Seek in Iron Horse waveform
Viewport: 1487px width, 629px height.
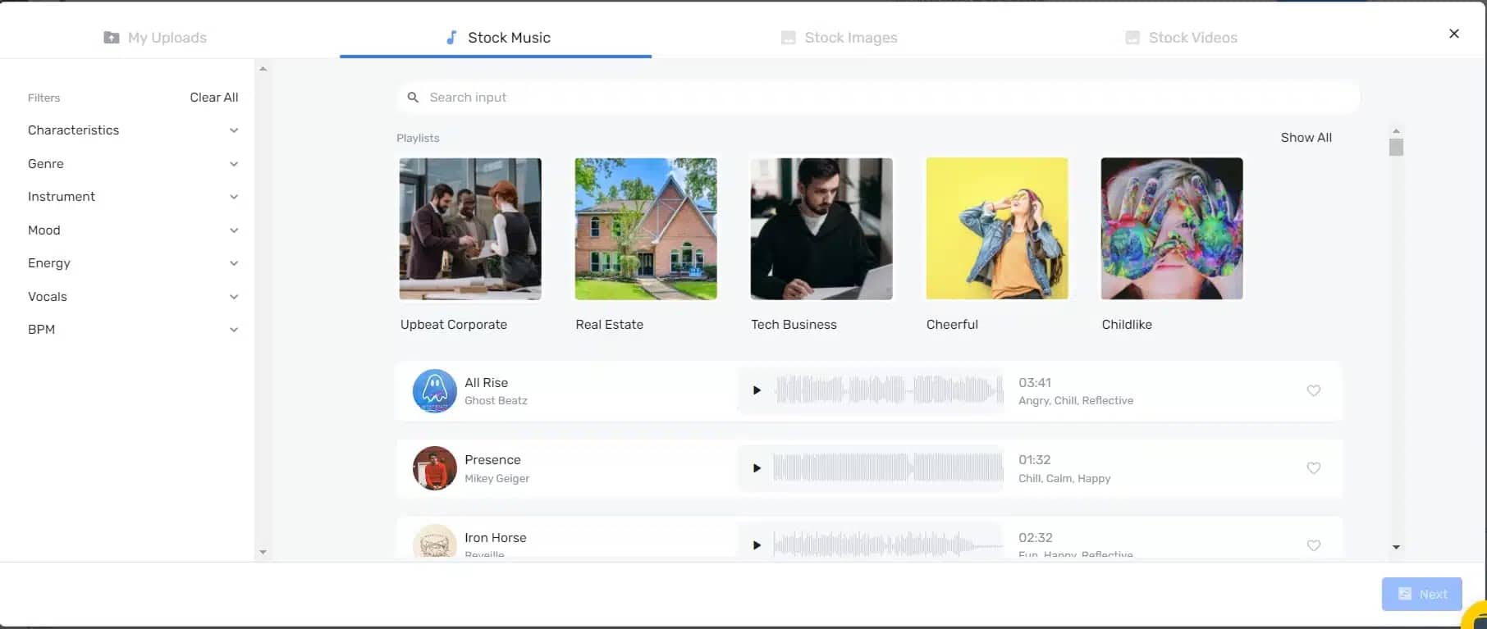click(x=889, y=545)
